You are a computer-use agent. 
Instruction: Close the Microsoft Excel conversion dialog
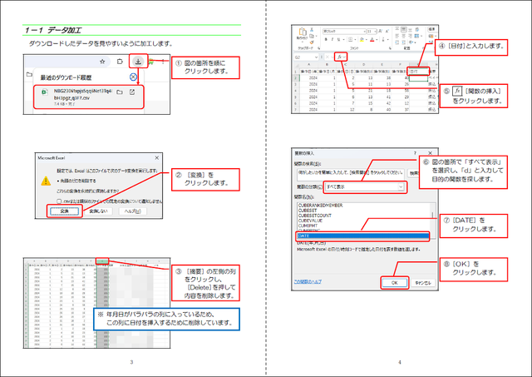tap(157, 158)
